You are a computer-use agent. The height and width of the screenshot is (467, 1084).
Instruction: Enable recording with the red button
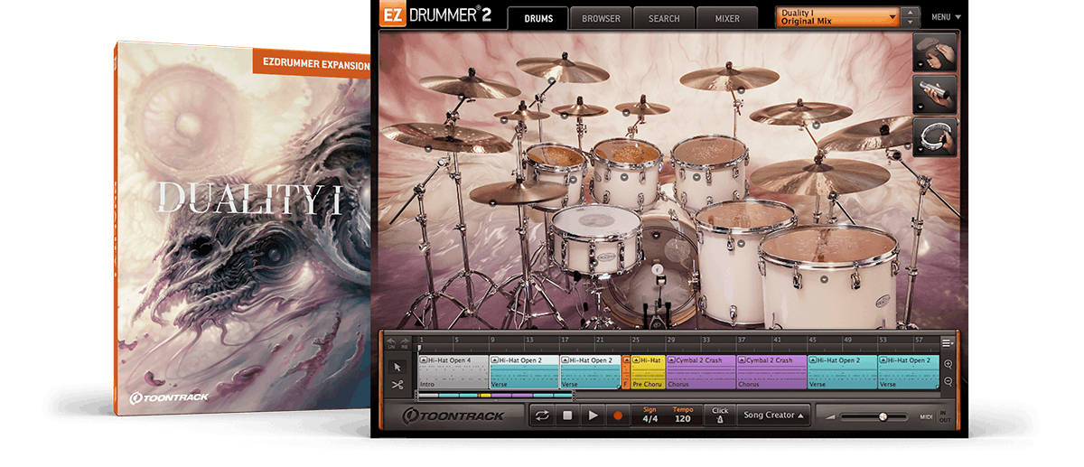click(x=618, y=416)
